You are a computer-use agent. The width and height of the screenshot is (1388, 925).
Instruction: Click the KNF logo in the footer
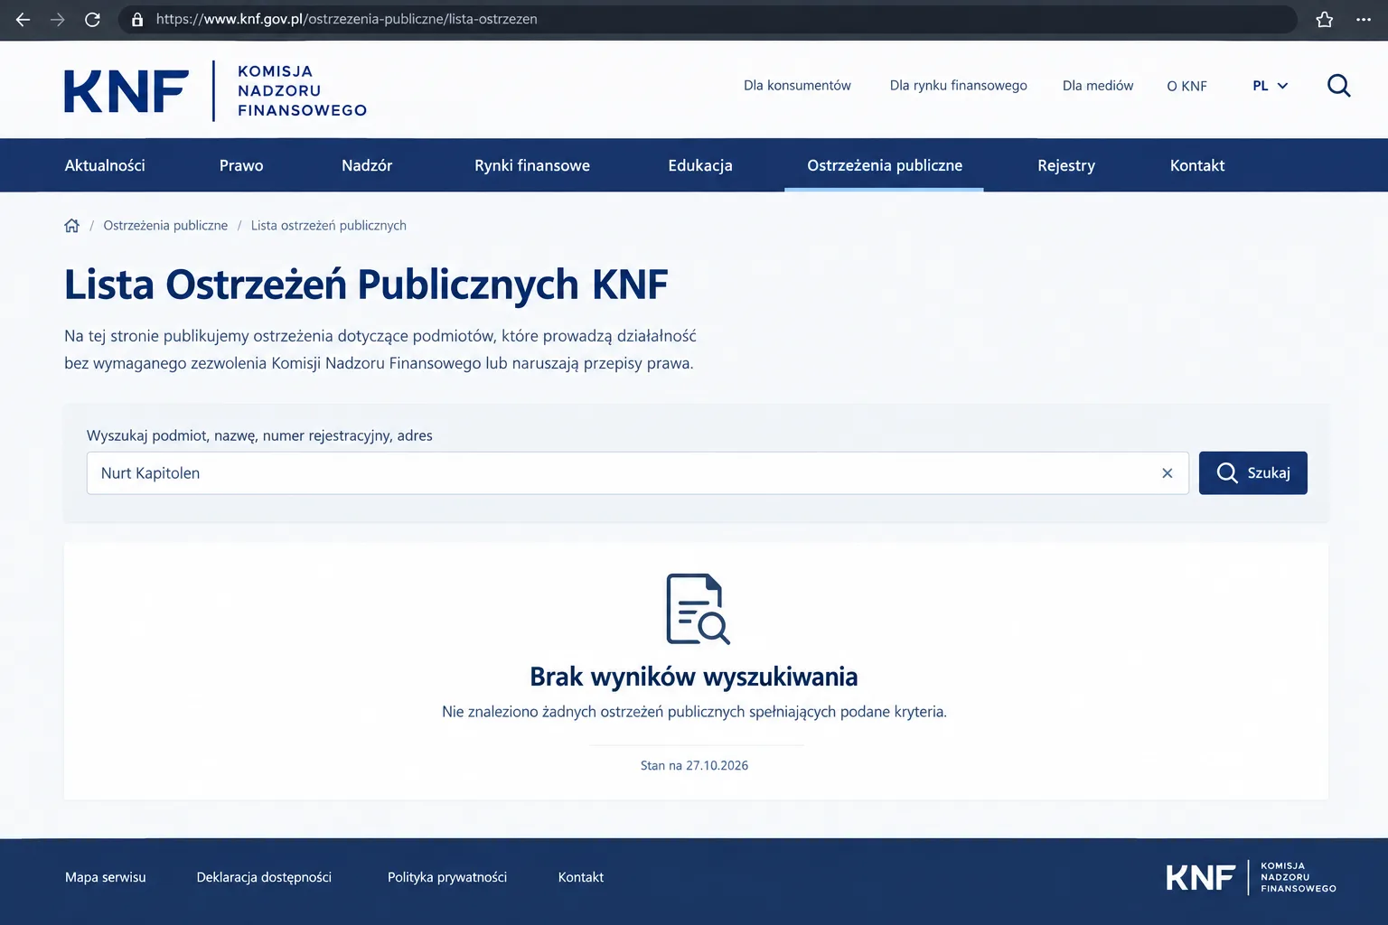(1252, 877)
